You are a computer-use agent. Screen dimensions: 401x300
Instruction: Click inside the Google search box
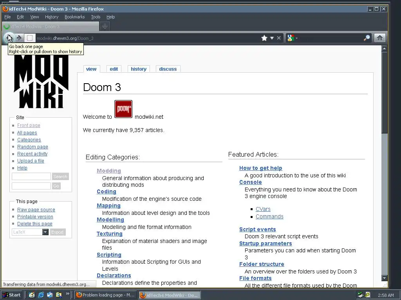pos(330,38)
